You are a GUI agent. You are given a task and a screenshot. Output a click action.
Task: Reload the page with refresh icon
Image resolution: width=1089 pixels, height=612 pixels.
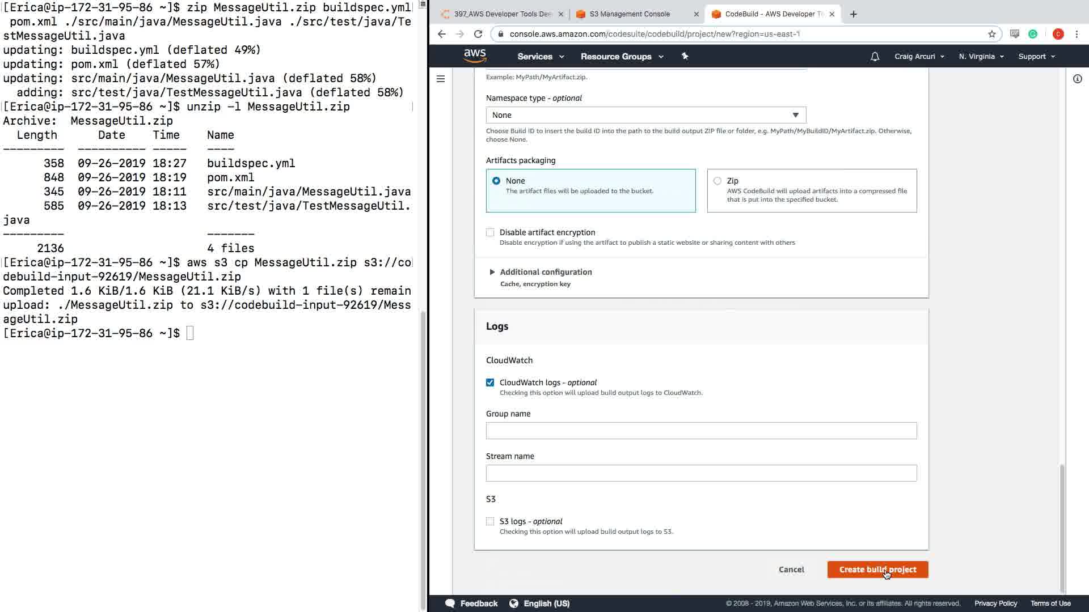478,34
